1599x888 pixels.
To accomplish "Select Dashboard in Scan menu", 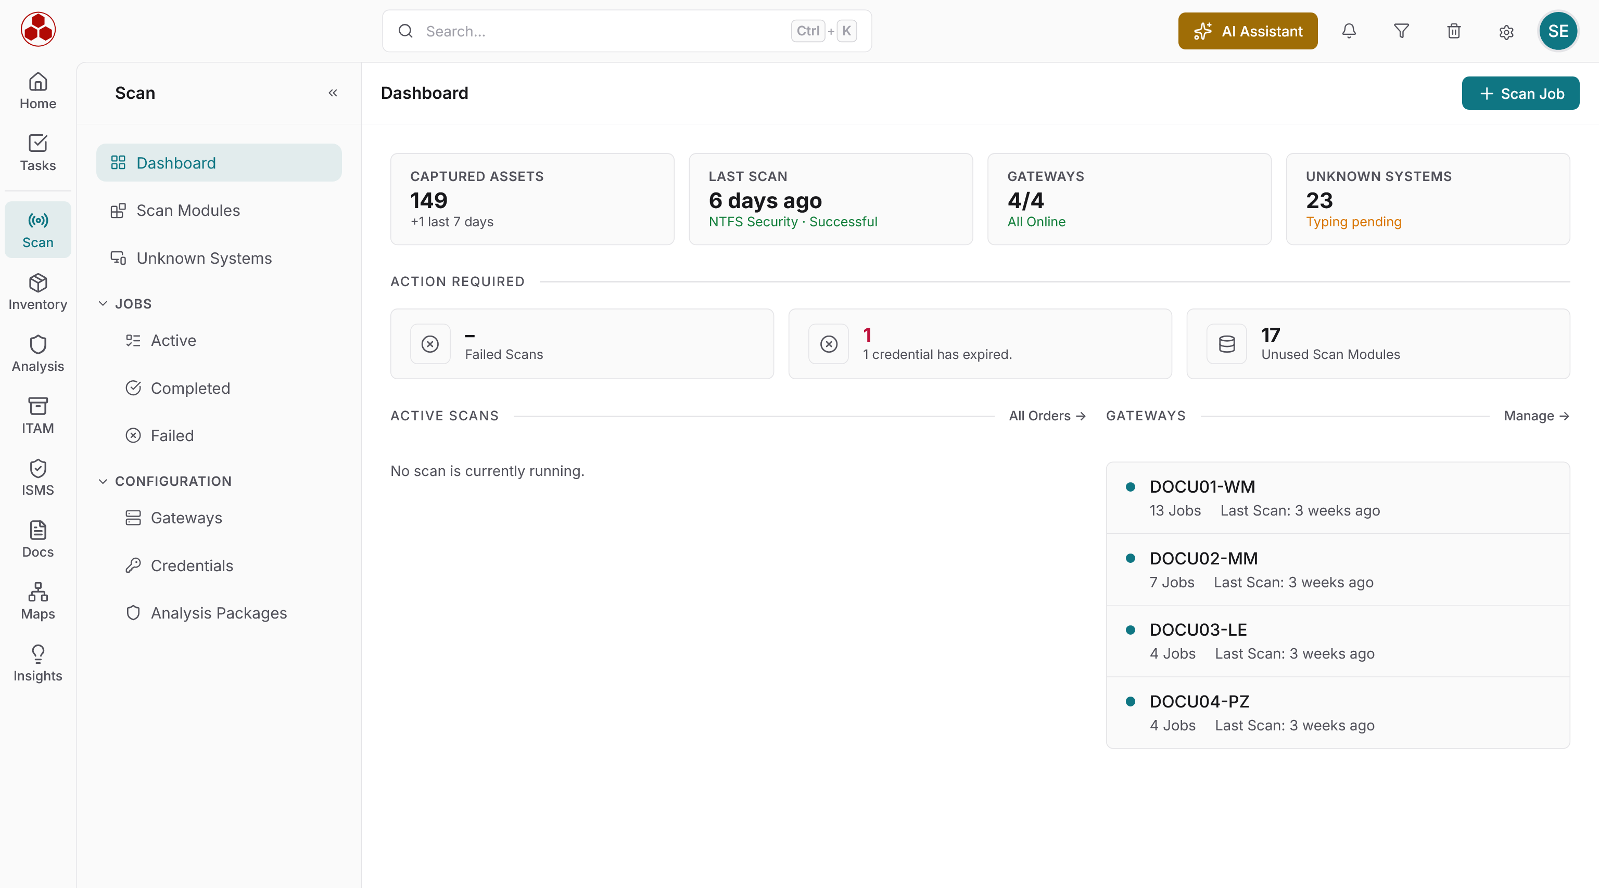I will pos(219,163).
